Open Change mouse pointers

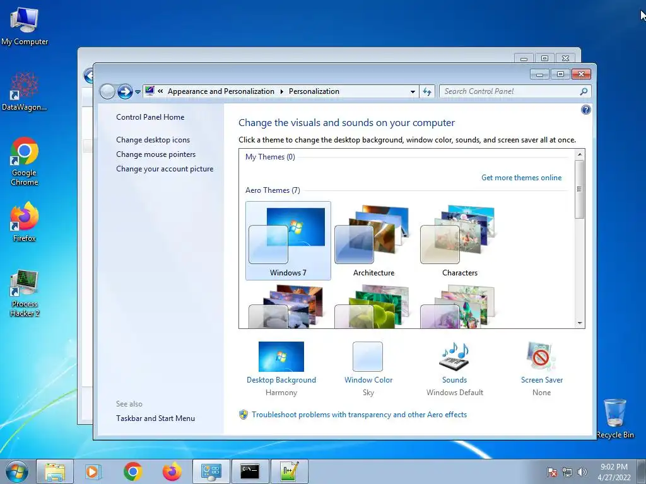pos(156,154)
